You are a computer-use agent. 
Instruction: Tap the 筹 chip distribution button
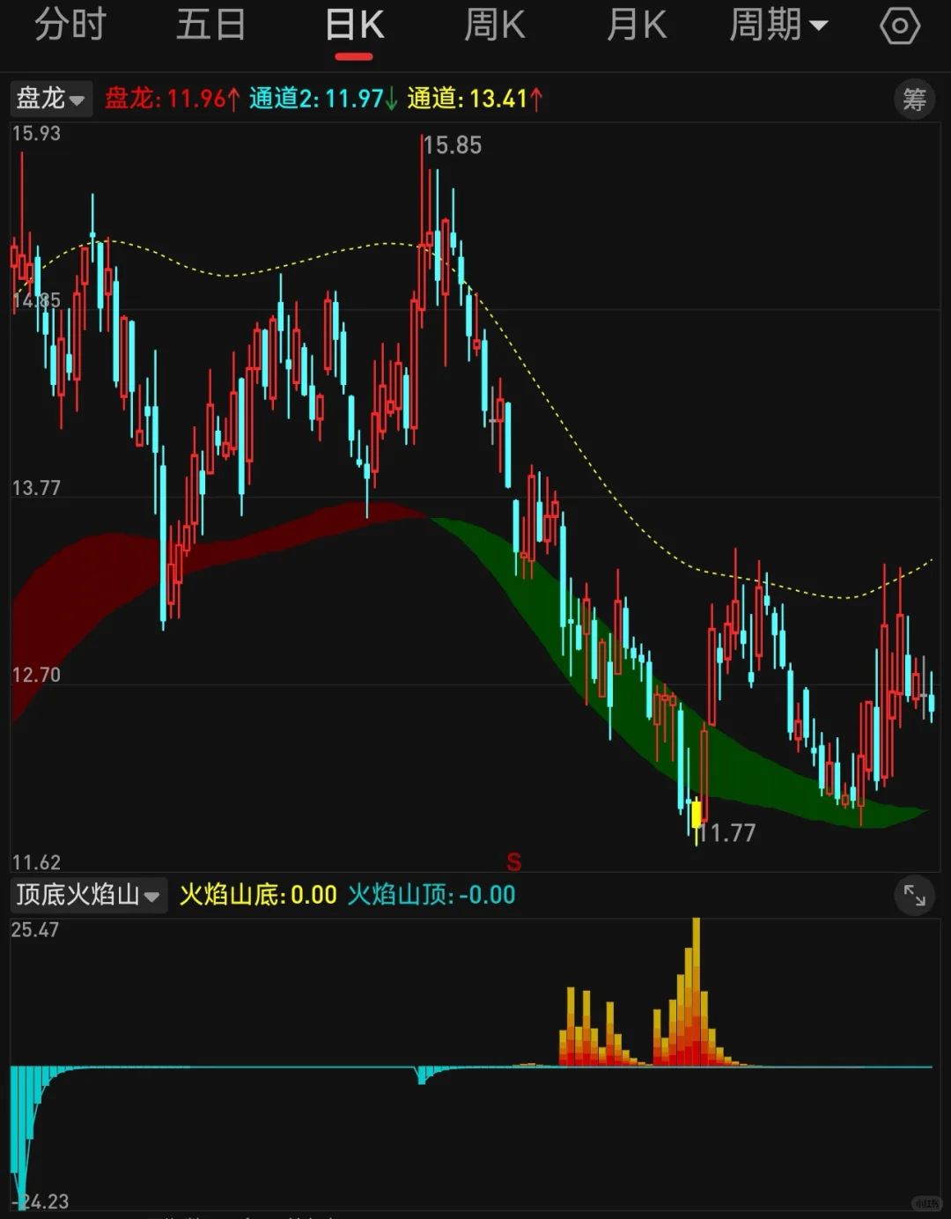(915, 99)
